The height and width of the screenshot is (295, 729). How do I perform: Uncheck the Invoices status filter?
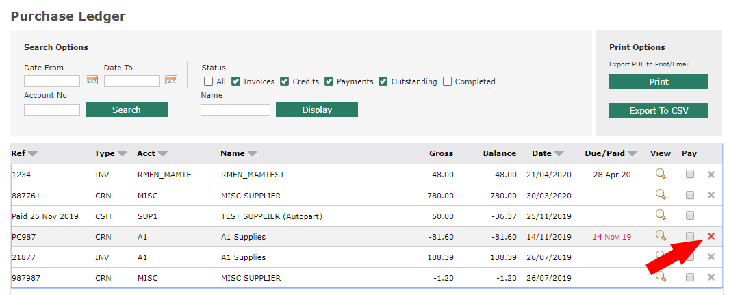point(236,81)
